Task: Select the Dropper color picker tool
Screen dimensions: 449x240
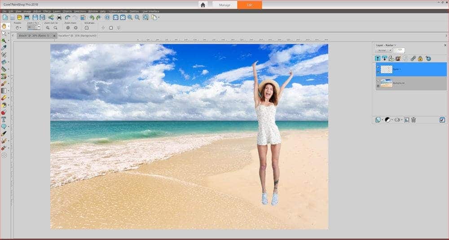Action: coord(4,47)
